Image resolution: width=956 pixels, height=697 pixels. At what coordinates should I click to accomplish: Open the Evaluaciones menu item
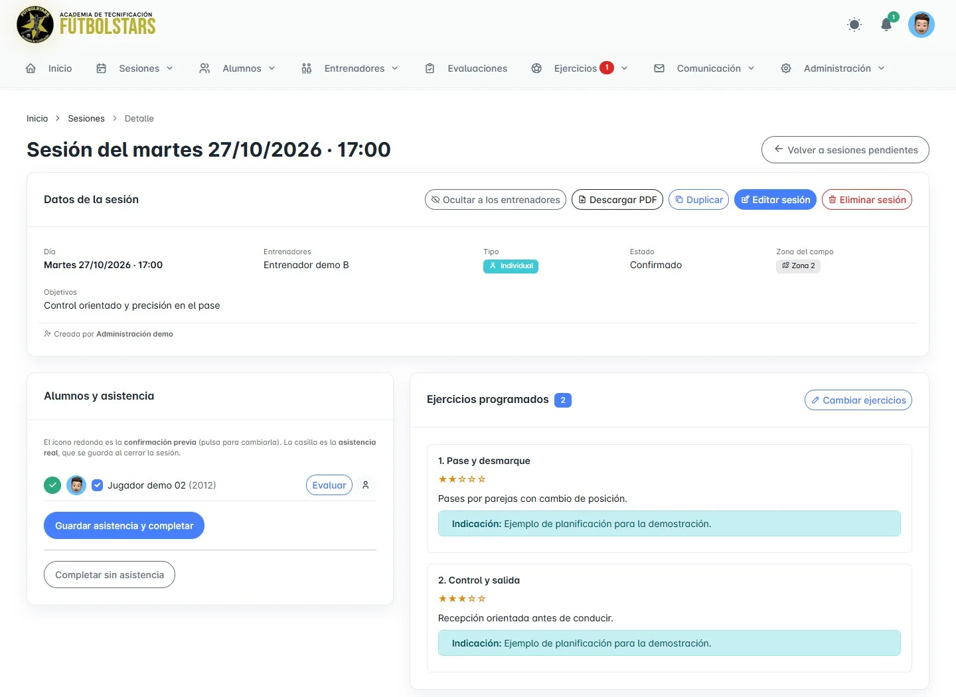pos(477,68)
